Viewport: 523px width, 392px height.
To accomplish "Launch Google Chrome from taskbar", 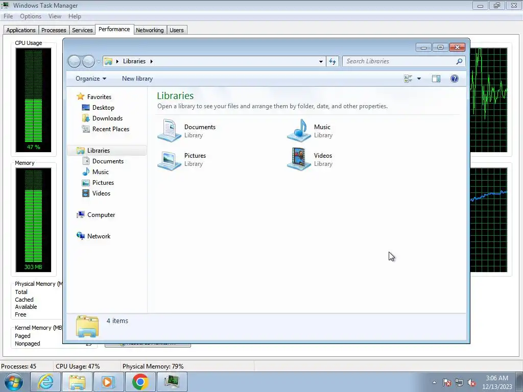I will (x=140, y=382).
